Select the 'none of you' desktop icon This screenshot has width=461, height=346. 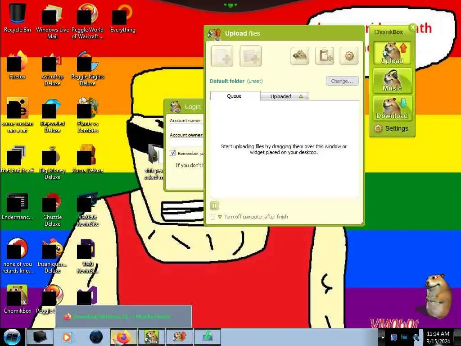pos(18,256)
